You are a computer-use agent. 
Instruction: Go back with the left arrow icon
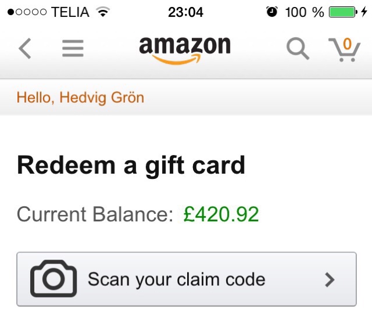tap(25, 48)
